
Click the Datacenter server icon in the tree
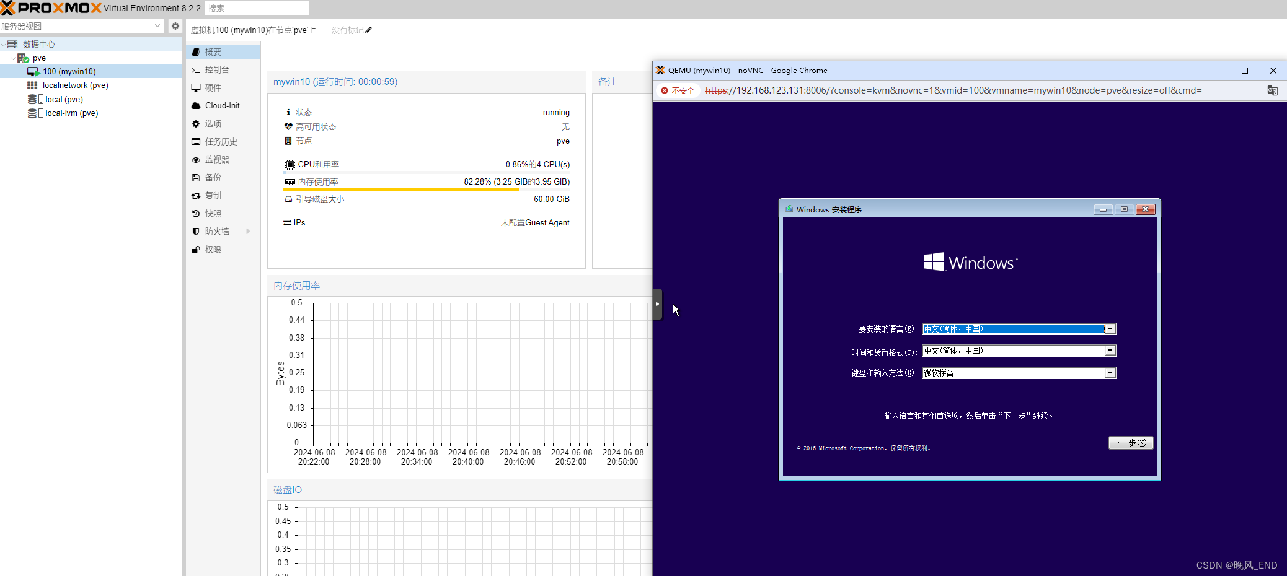click(x=12, y=44)
